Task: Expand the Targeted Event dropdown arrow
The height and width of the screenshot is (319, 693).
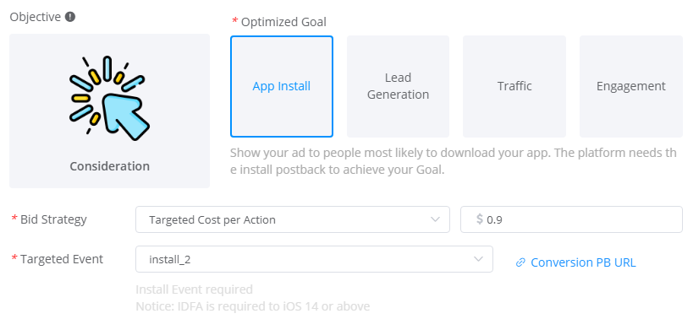Action: [478, 259]
